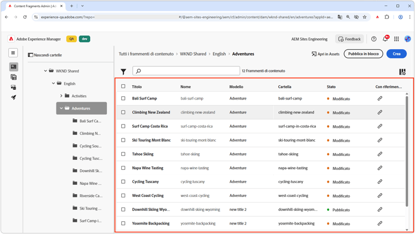The image size is (415, 234).
Task: Click the filter funnel icon
Action: [x=123, y=71]
